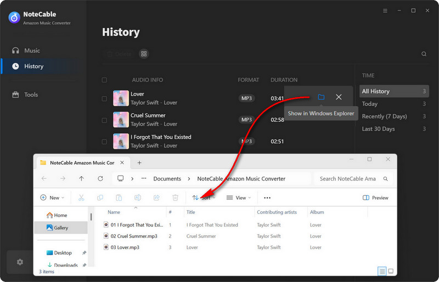Sort by the Title column header
This screenshot has width=439, height=282.
pos(190,212)
